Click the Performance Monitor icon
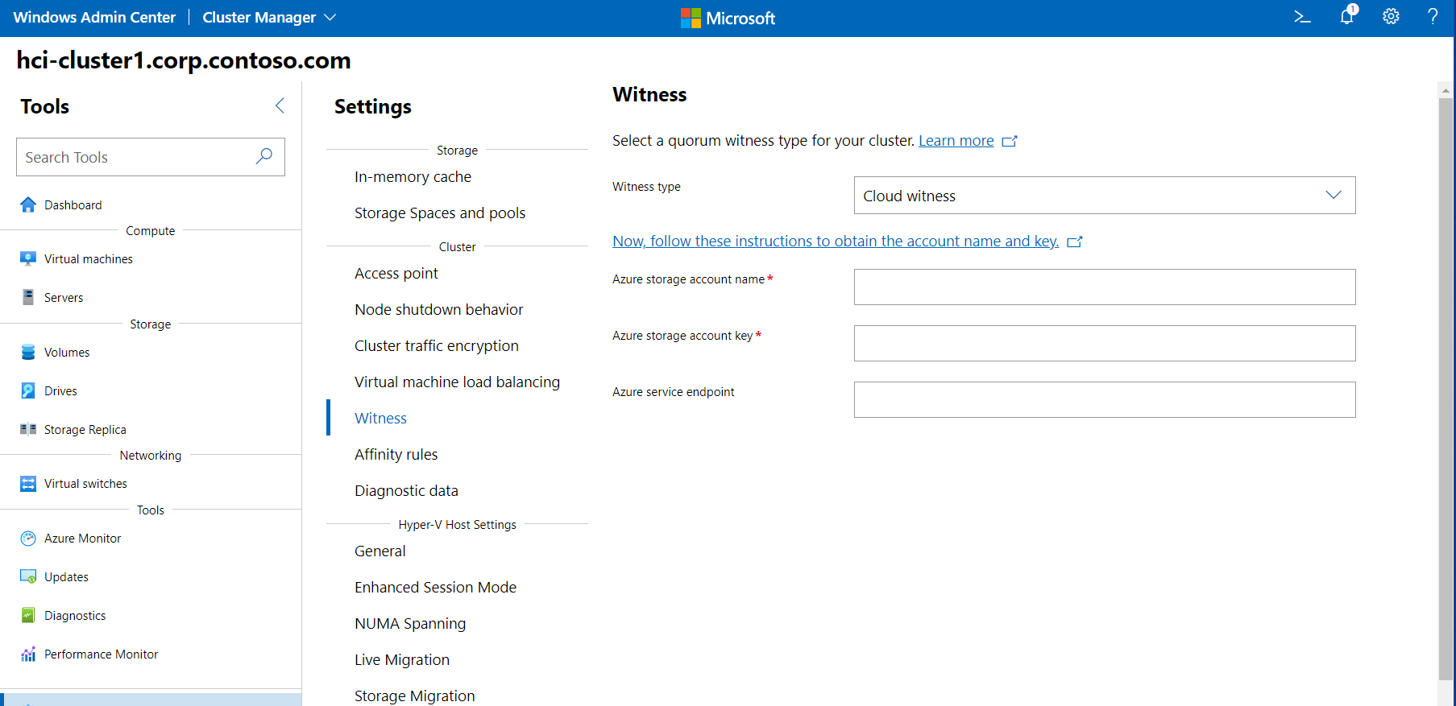Screen dimensions: 1456x706 (x=28, y=654)
